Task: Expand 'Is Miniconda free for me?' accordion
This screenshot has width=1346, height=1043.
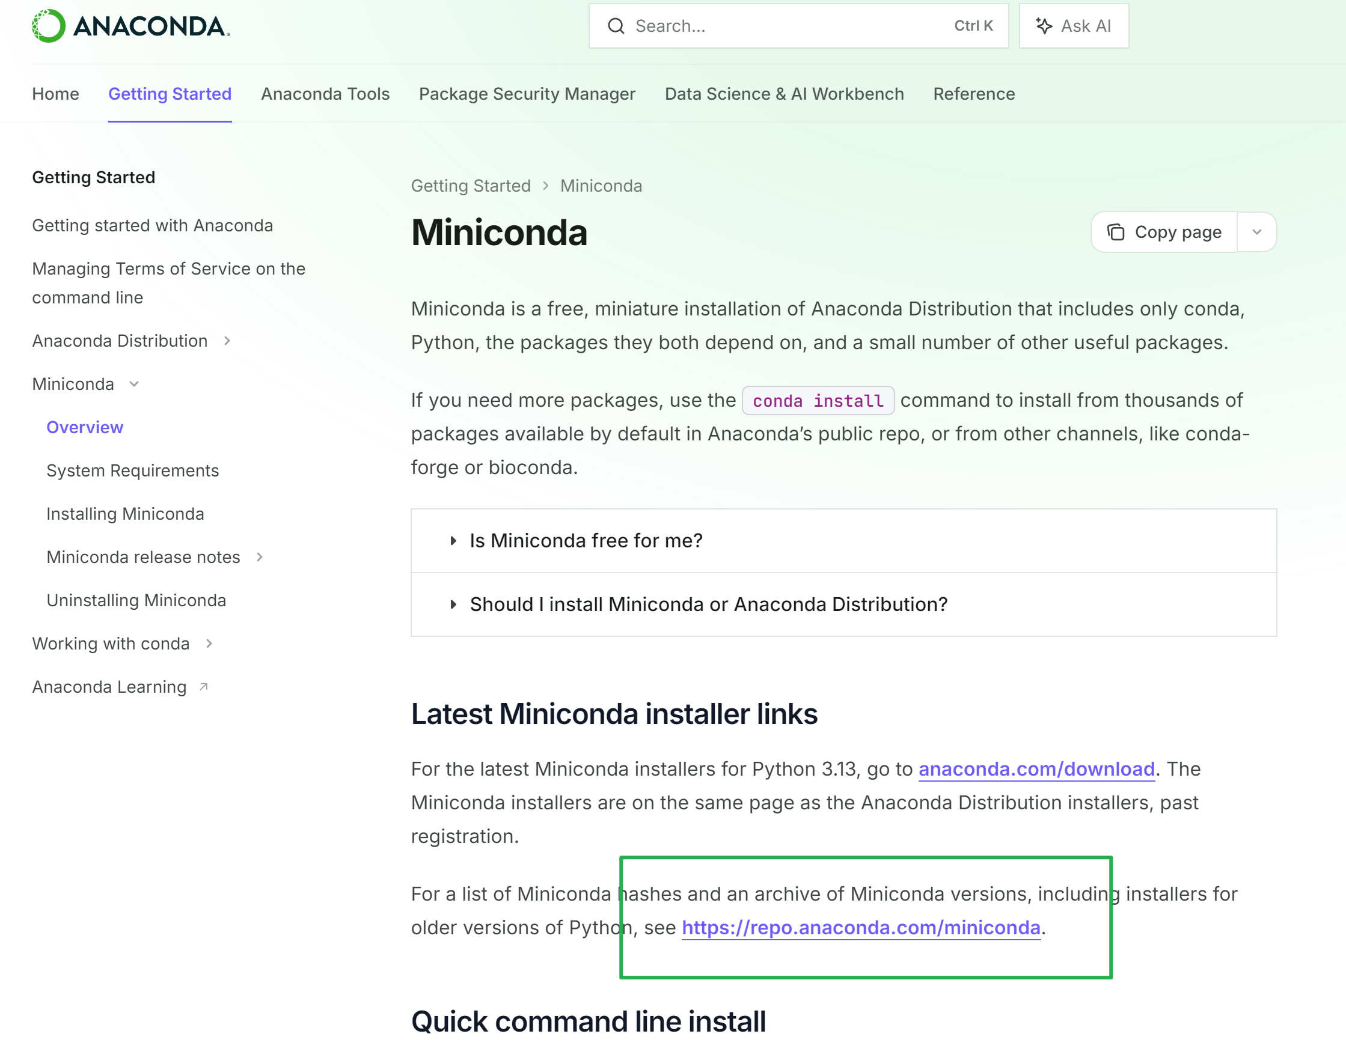Action: pyautogui.click(x=843, y=540)
